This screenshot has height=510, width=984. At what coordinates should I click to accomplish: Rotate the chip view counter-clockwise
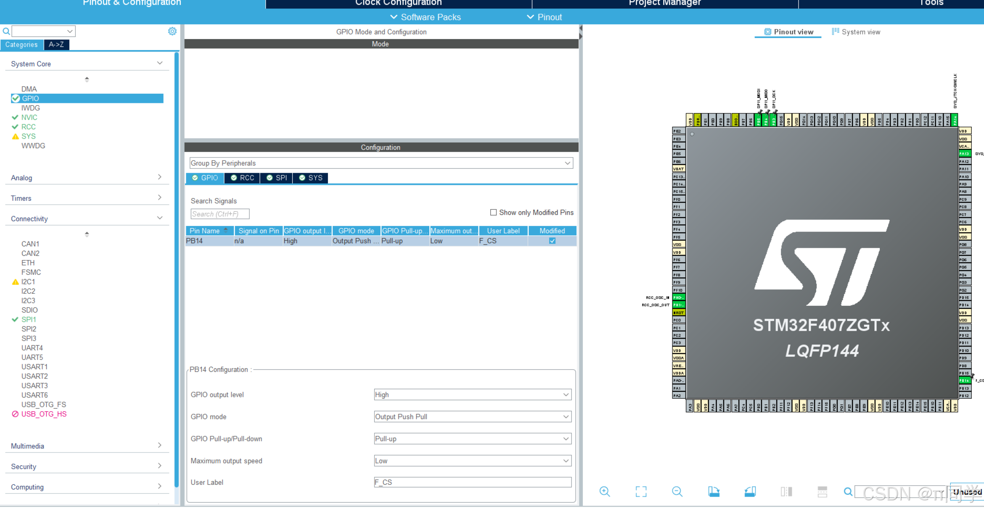click(x=750, y=492)
